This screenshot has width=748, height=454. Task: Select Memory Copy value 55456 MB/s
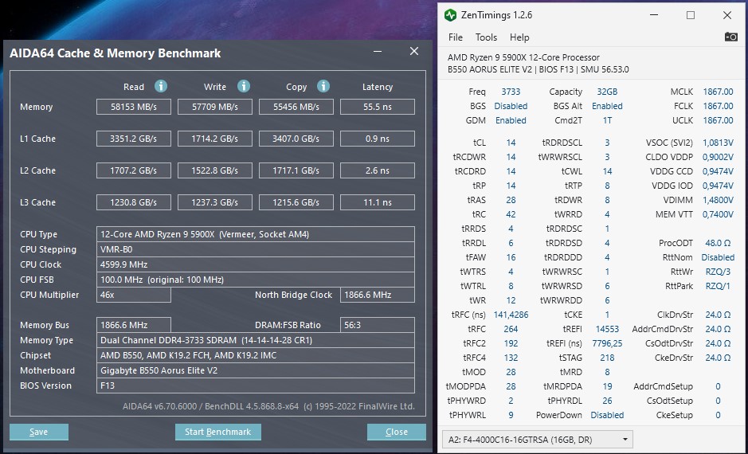pyautogui.click(x=296, y=107)
